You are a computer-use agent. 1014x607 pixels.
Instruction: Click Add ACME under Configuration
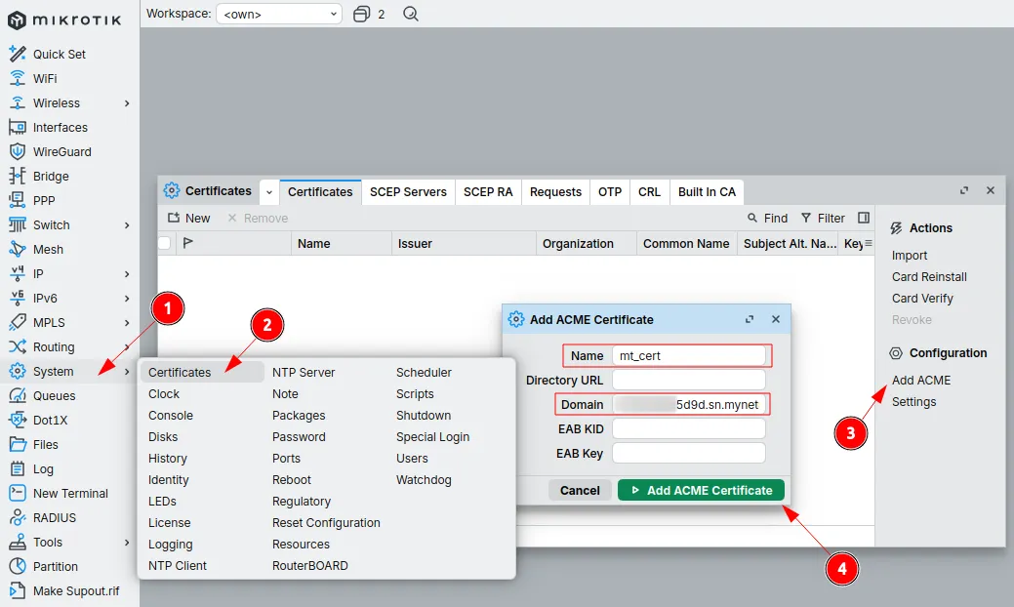921,380
